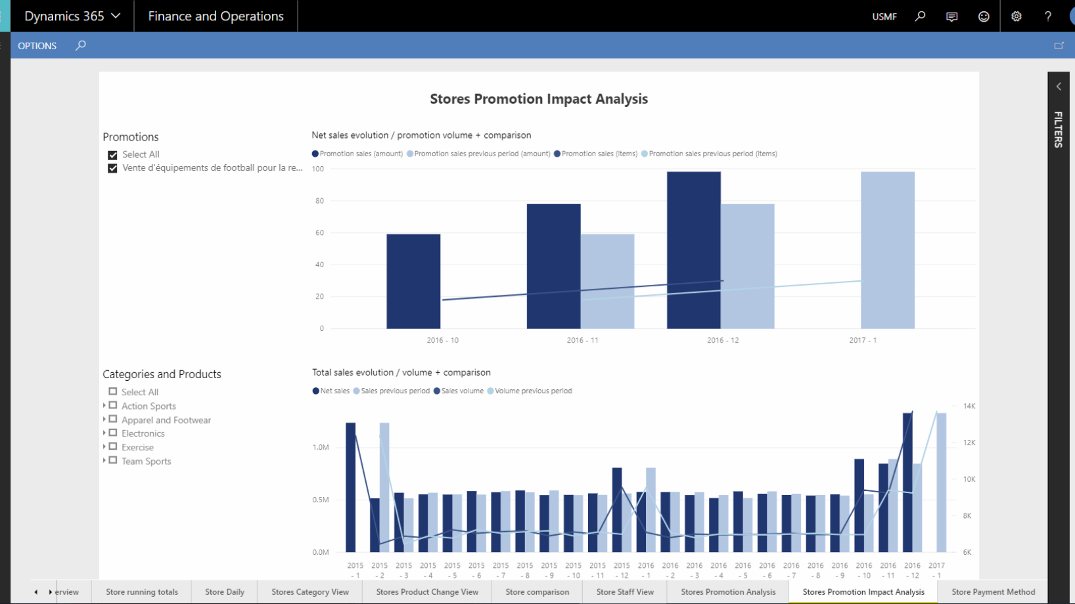Screen dimensions: 1075x604
Task: Expand the Action Sports tree node
Action: [104, 406]
